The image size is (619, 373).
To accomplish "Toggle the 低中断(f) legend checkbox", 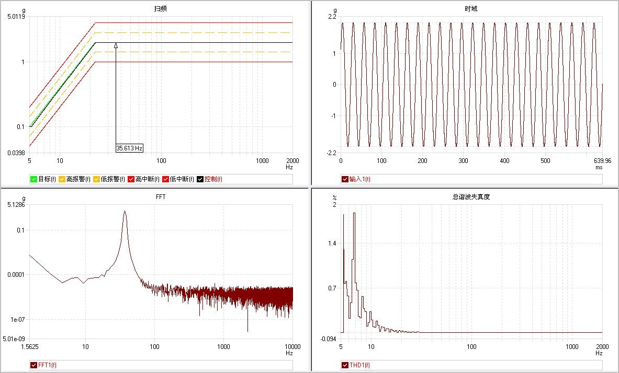I will 165,179.
